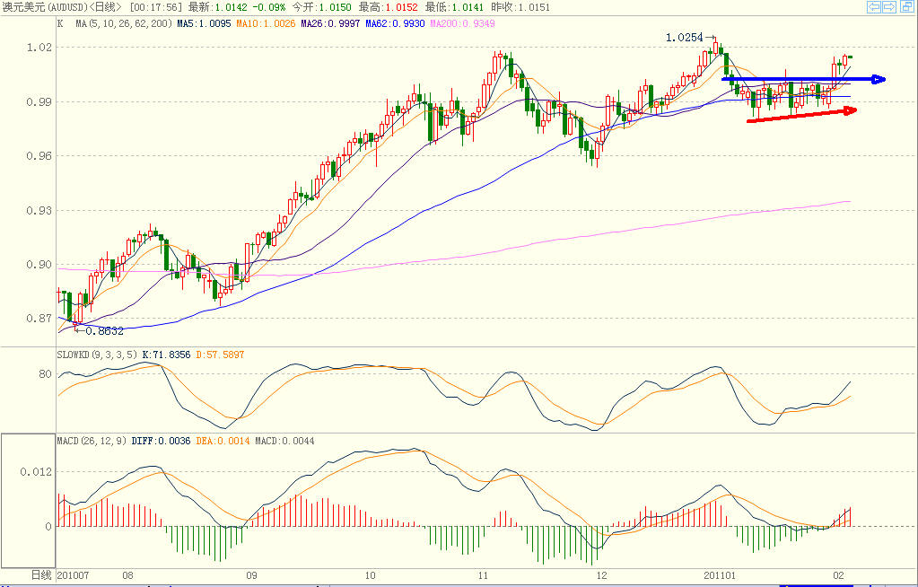Click the K label in the main chart header

[x=60, y=23]
